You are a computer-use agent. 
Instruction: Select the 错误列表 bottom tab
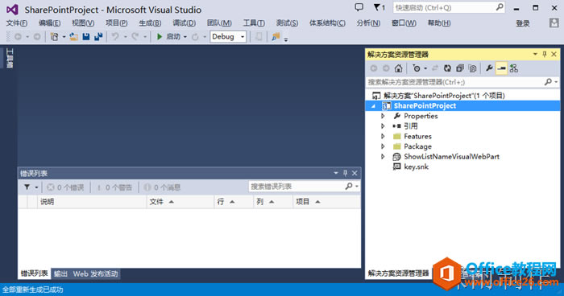34,273
